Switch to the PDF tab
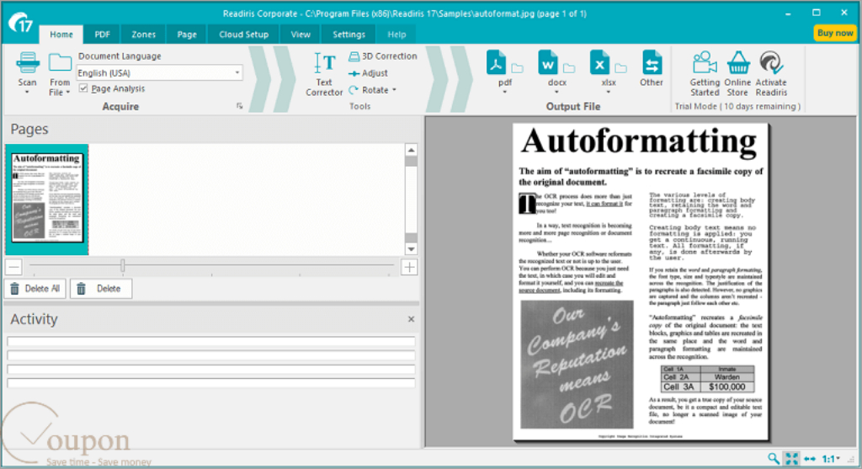The image size is (862, 469). (x=102, y=34)
